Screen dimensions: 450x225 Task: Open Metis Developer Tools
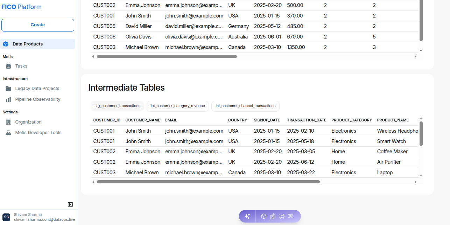click(38, 133)
